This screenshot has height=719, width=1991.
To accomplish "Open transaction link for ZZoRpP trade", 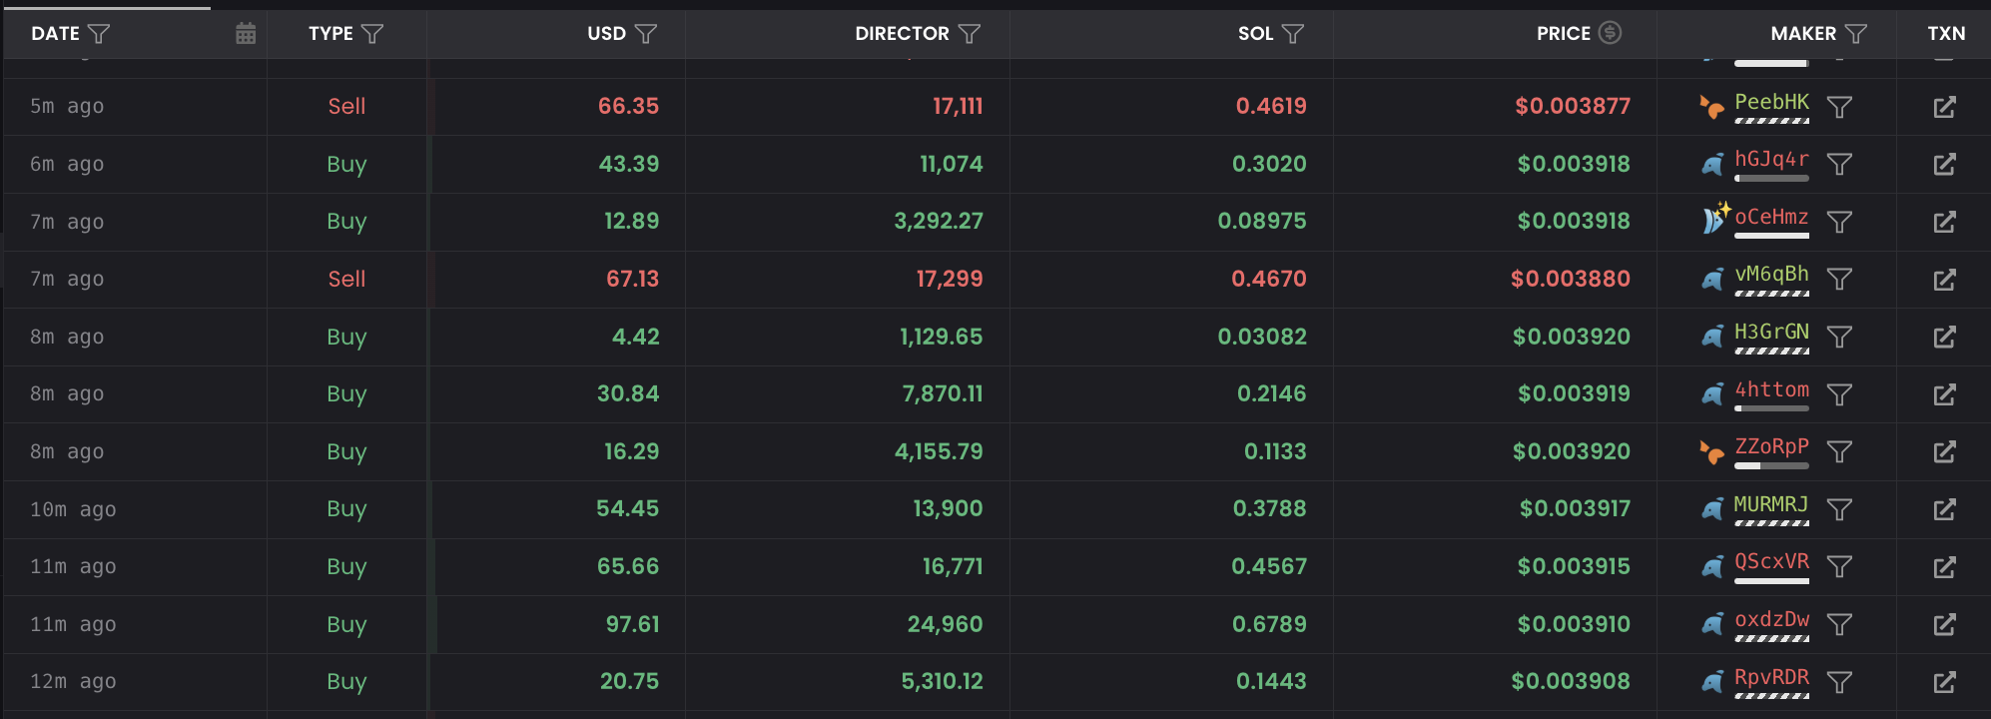I will [x=1944, y=452].
